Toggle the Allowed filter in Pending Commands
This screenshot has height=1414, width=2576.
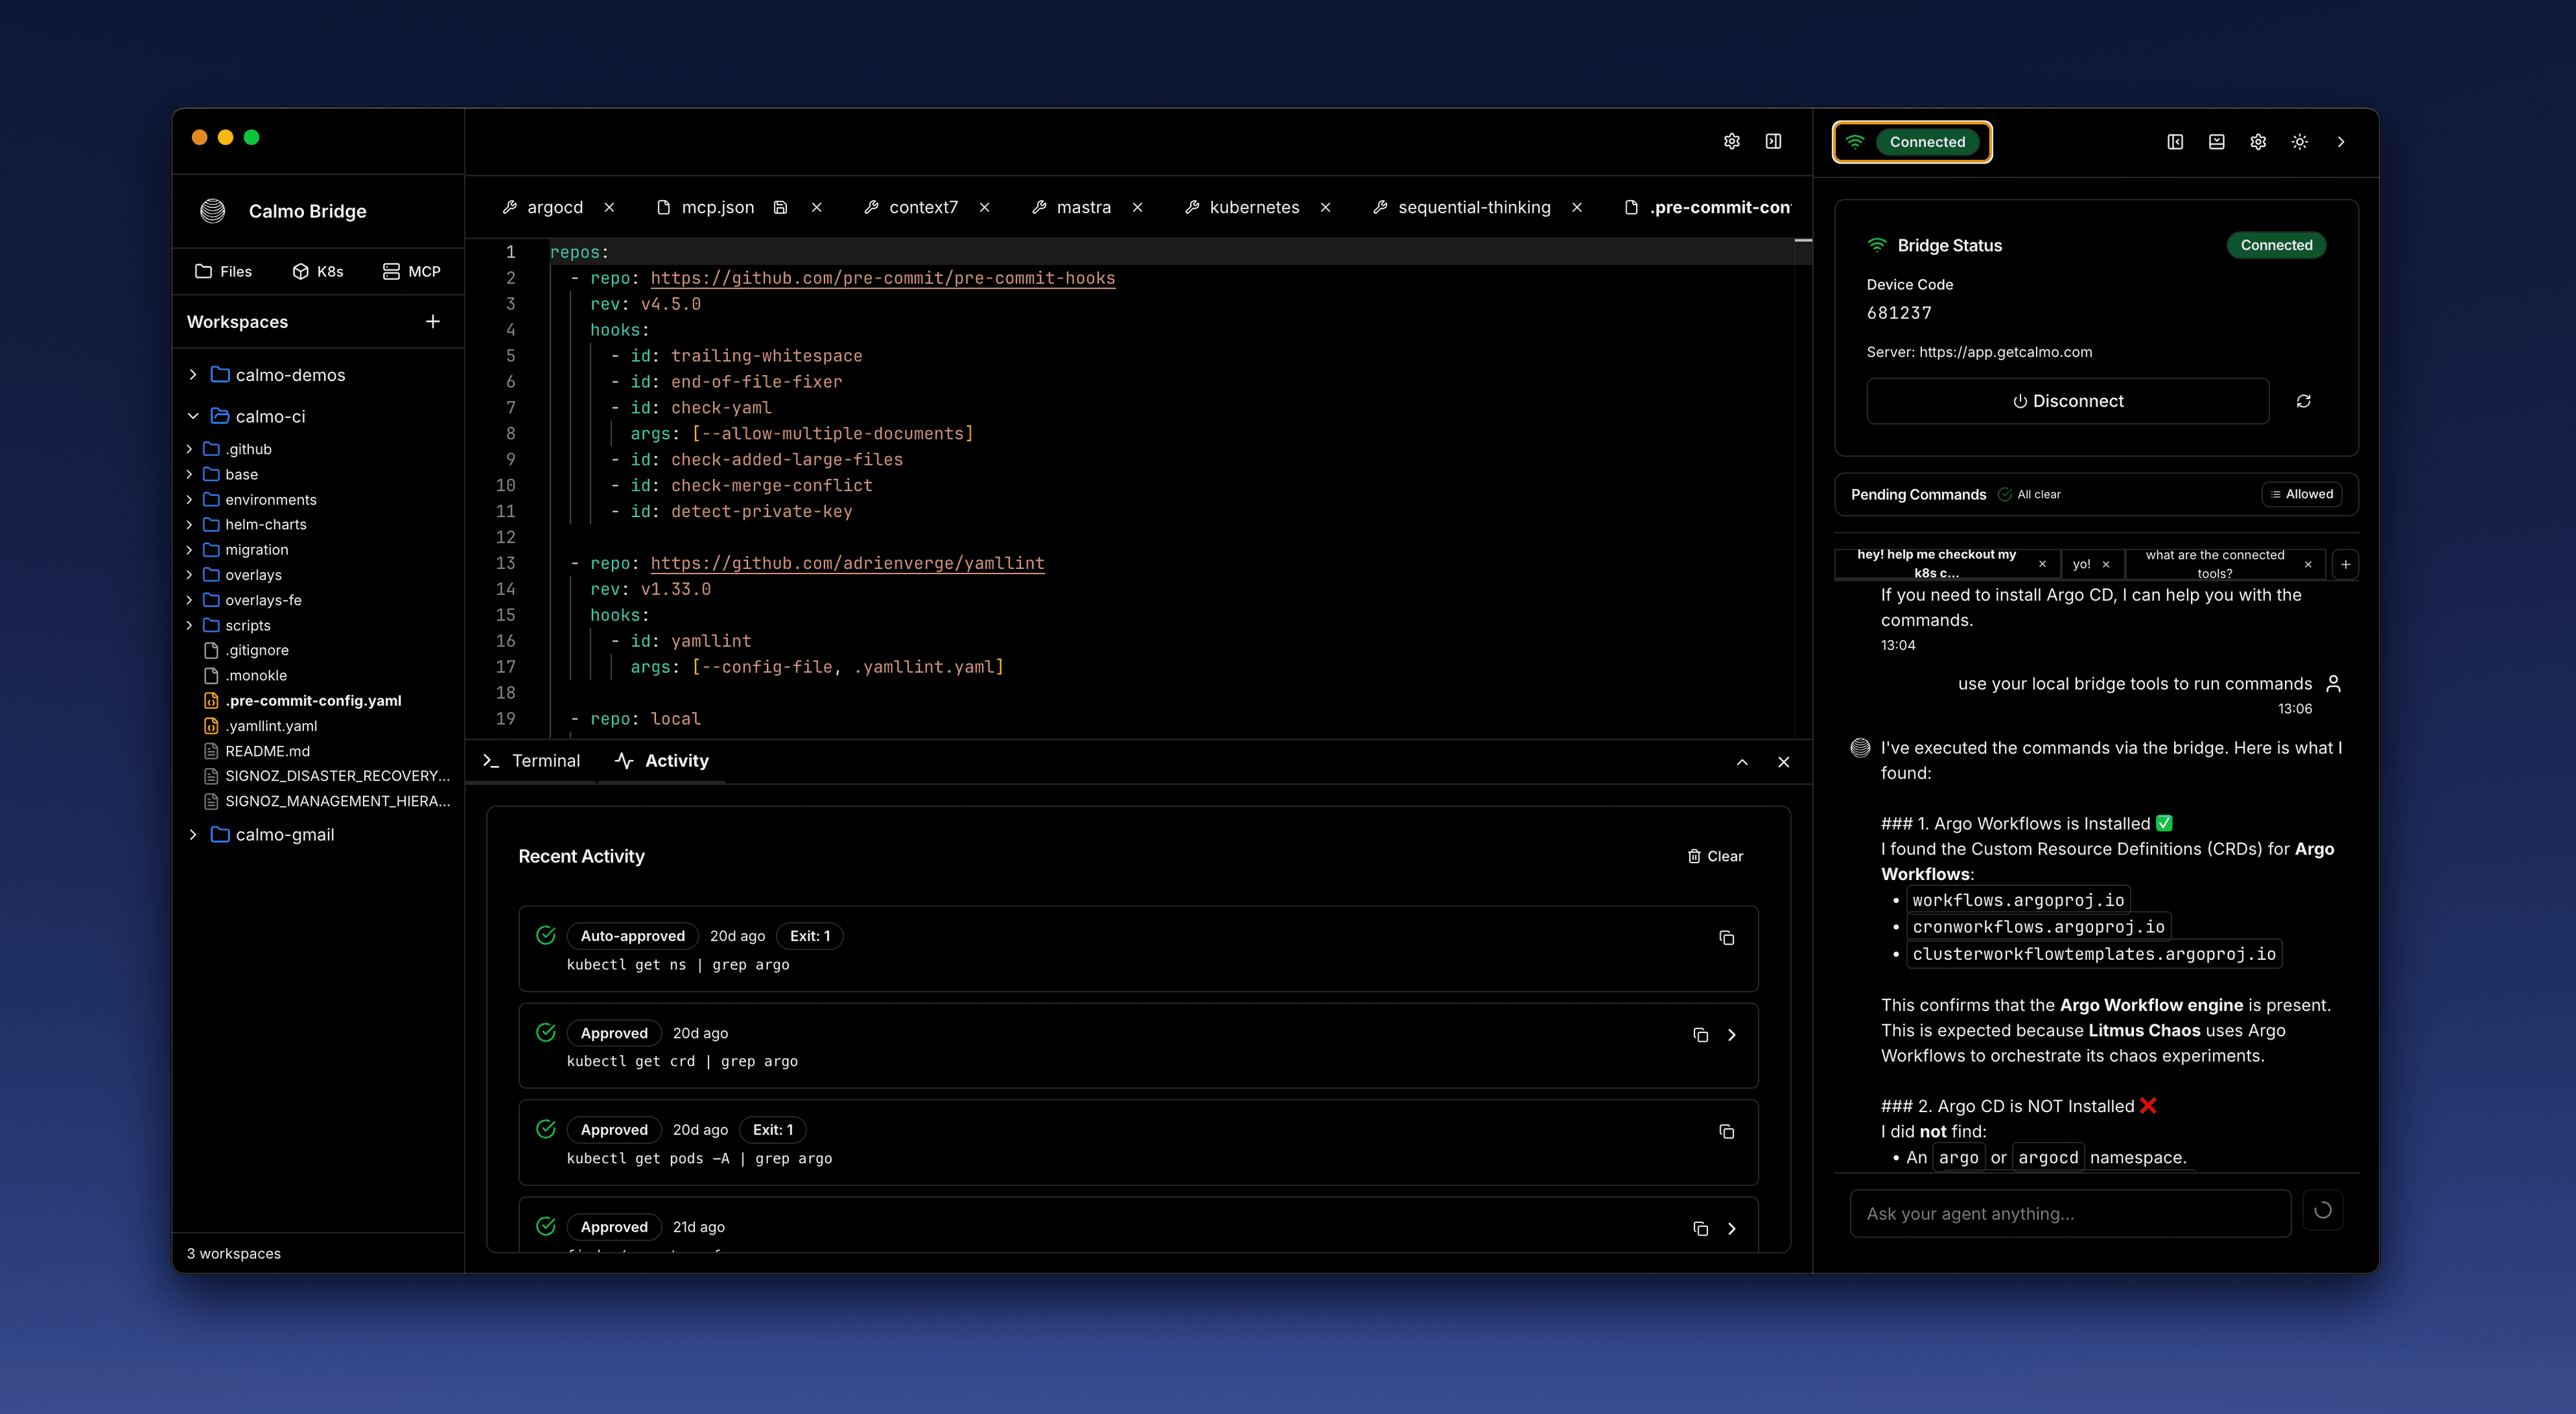click(2302, 493)
